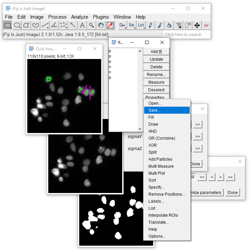249x250 pixels.
Task: Open the Stk stacks menu tool
Action: point(132,25)
